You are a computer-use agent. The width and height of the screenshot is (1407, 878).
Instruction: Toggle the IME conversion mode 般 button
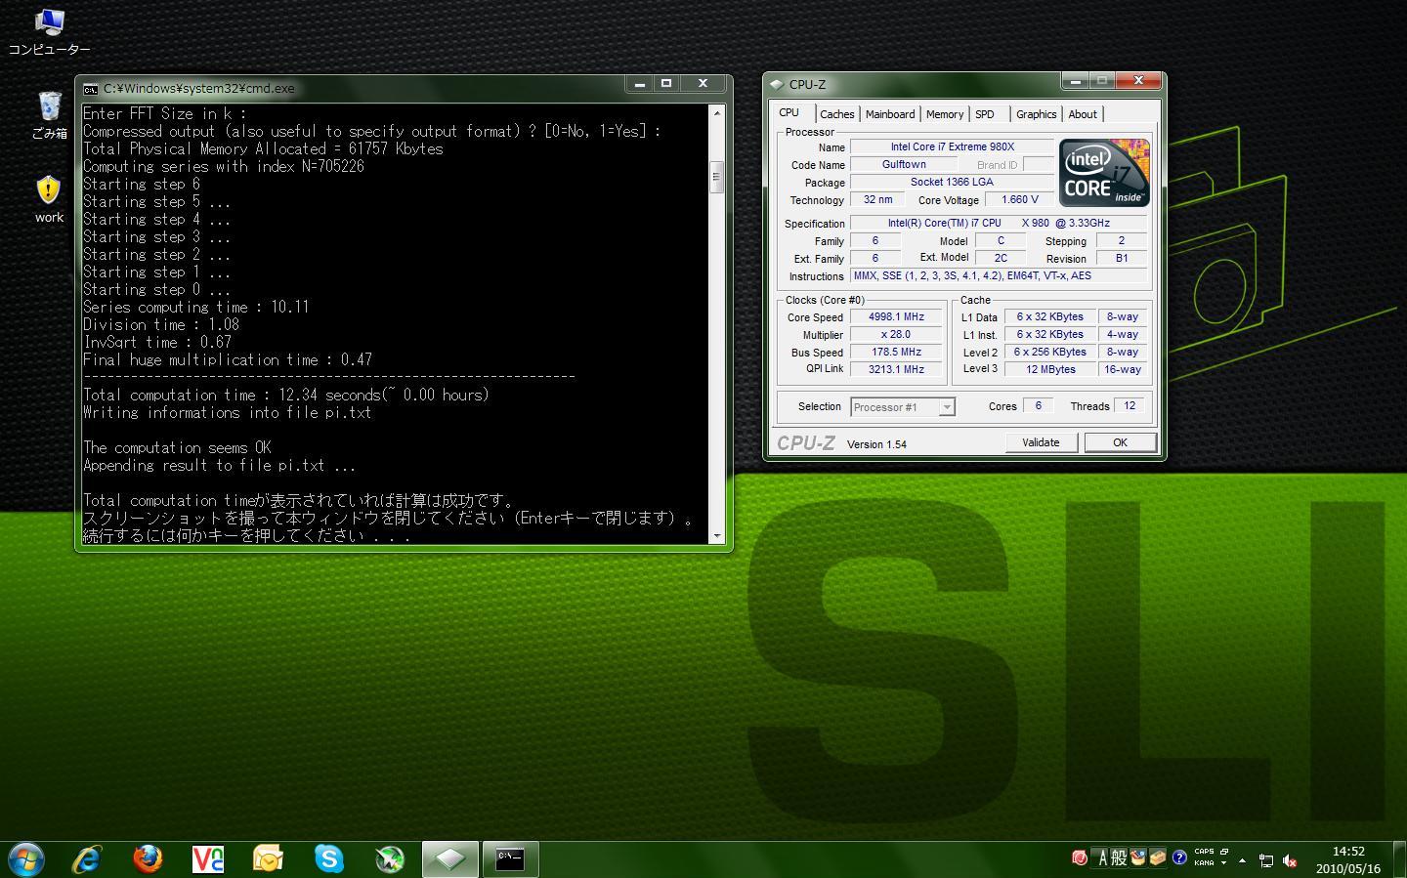[x=1119, y=857]
